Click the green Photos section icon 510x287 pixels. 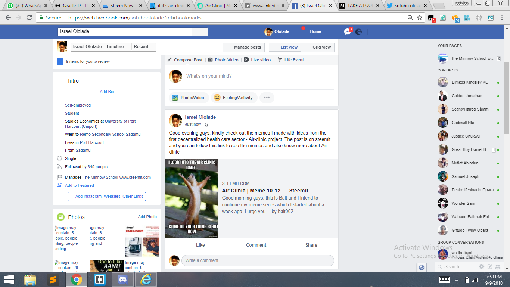60,217
